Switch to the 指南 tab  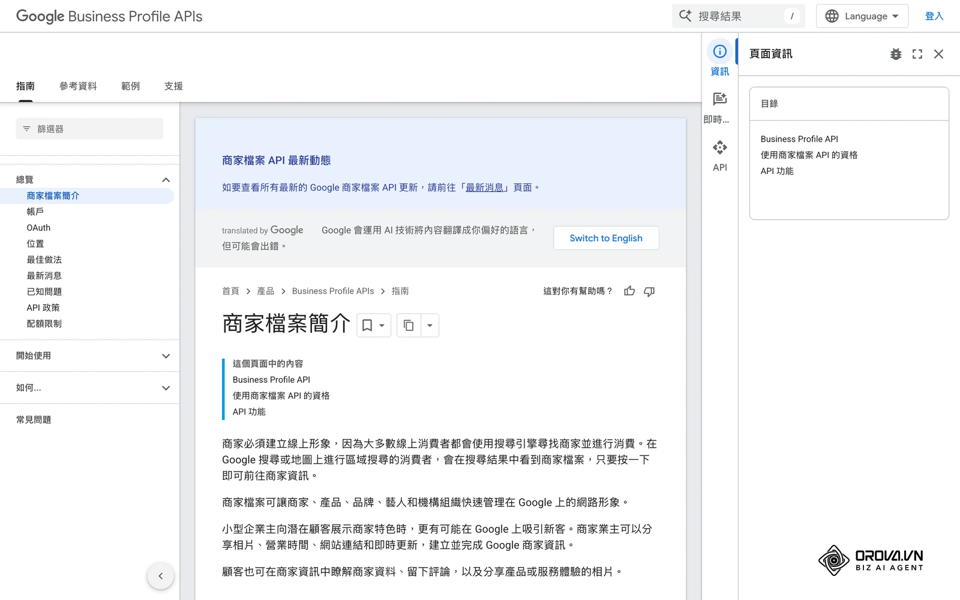25,86
